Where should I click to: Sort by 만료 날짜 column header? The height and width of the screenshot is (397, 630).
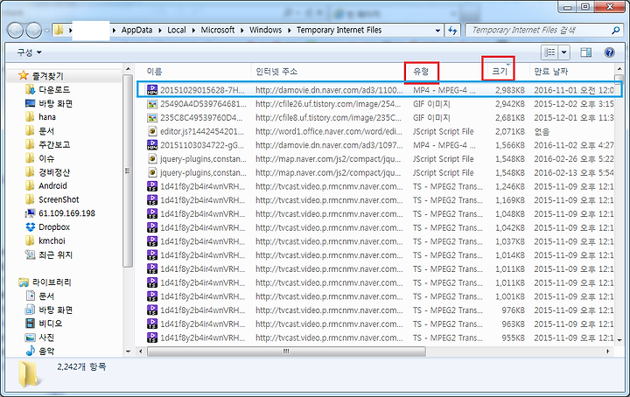pos(551,72)
